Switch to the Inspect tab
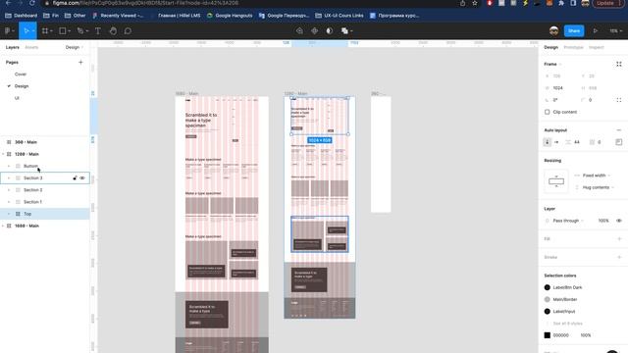The width and height of the screenshot is (628, 353). point(596,47)
